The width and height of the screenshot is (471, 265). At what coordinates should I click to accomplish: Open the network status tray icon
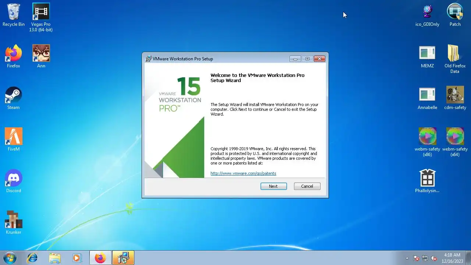click(425, 258)
